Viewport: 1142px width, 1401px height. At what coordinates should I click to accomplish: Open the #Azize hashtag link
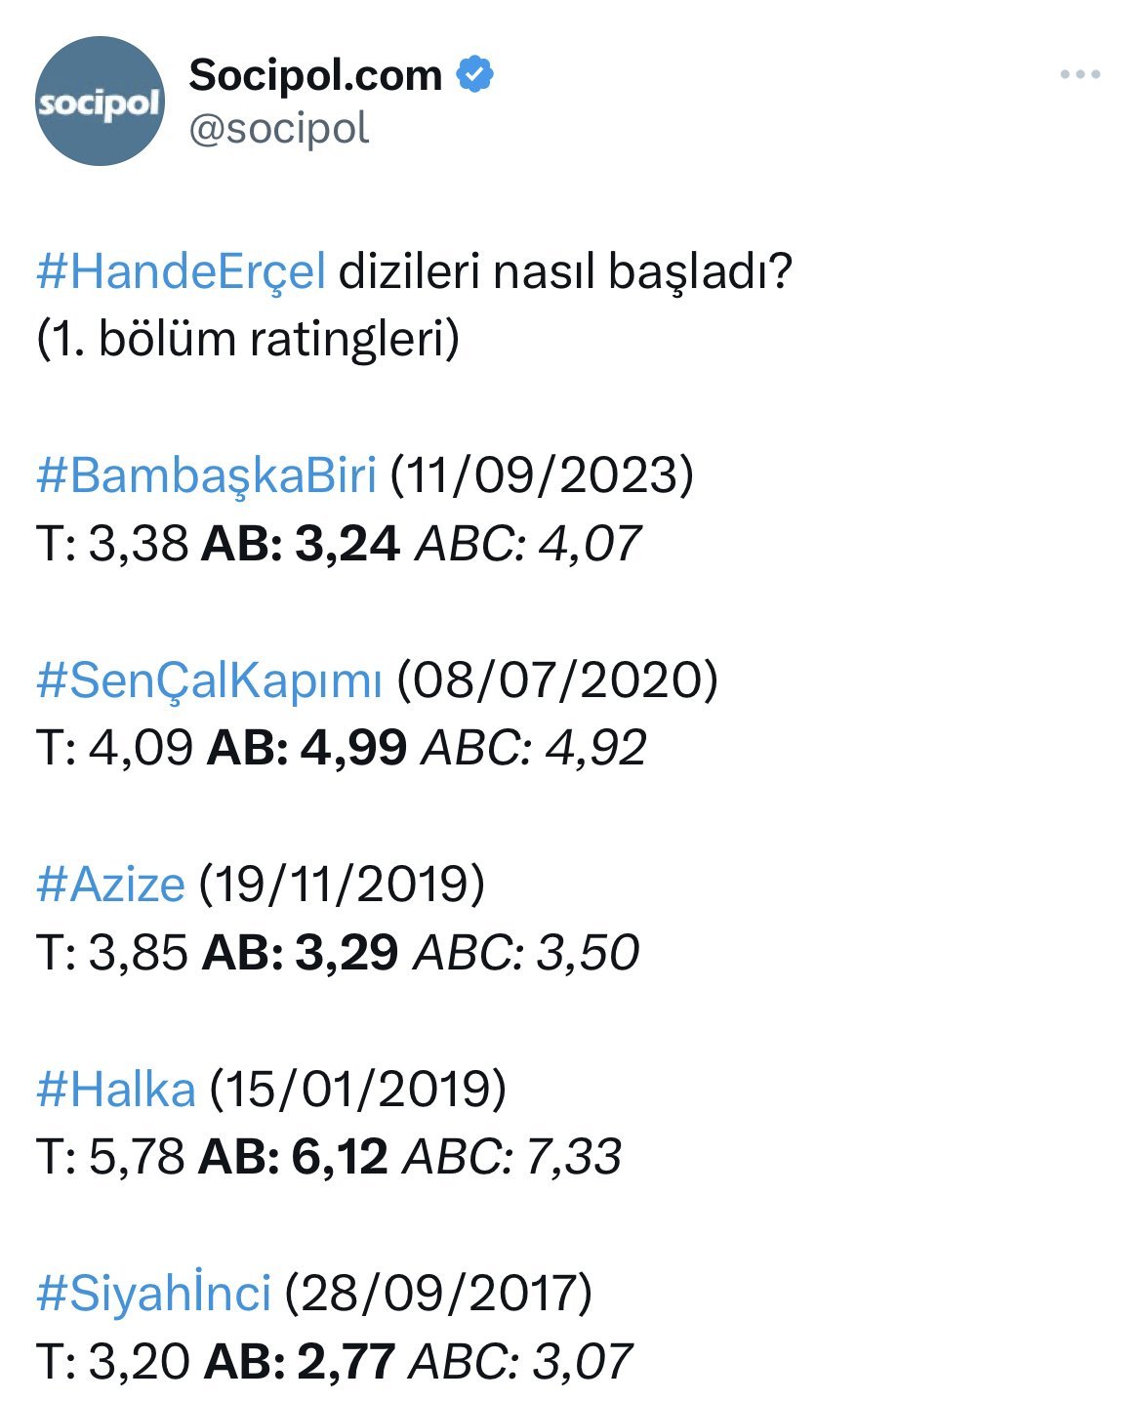(110, 885)
